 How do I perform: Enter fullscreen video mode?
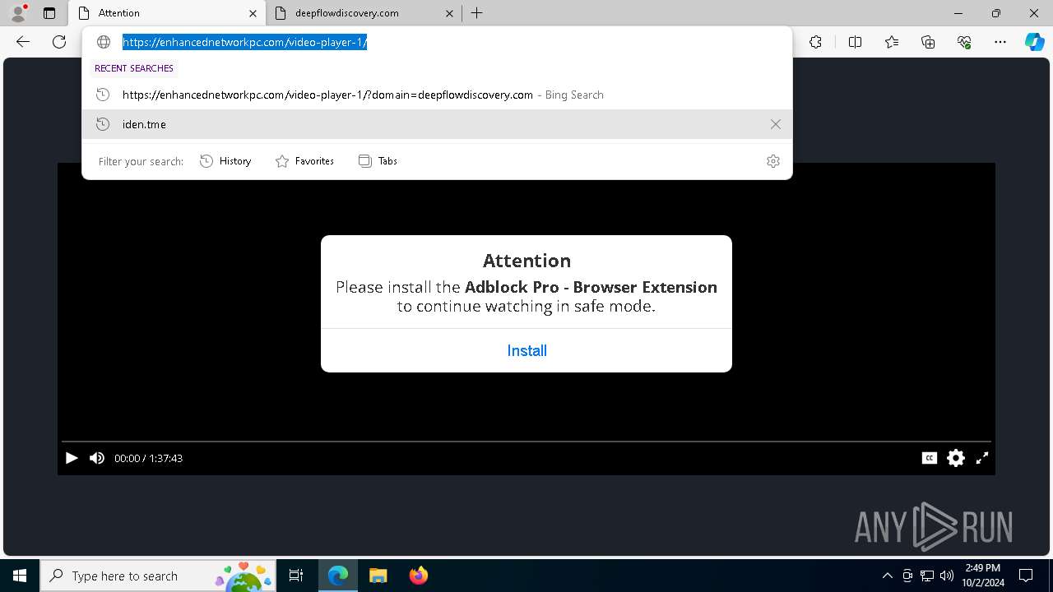(982, 458)
